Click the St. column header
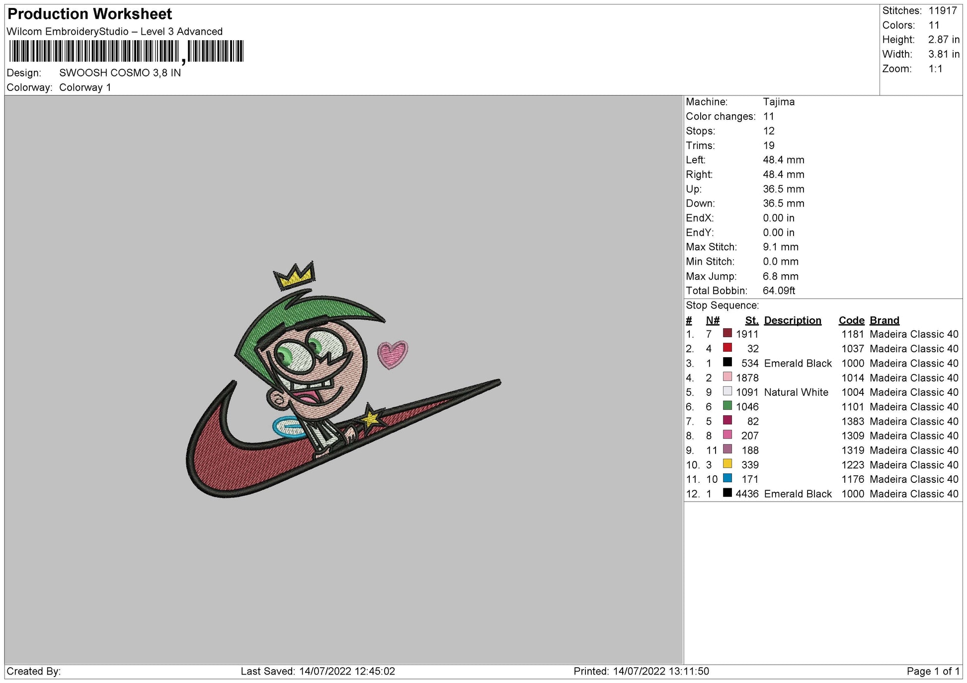 751,320
